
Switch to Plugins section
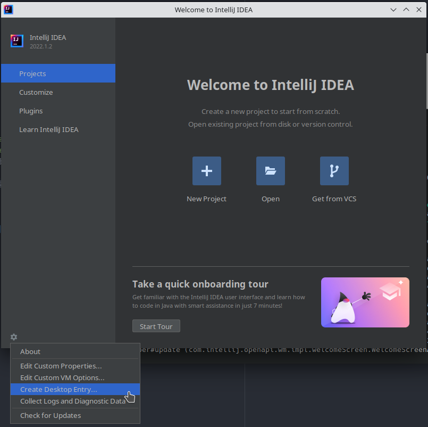coord(58,111)
